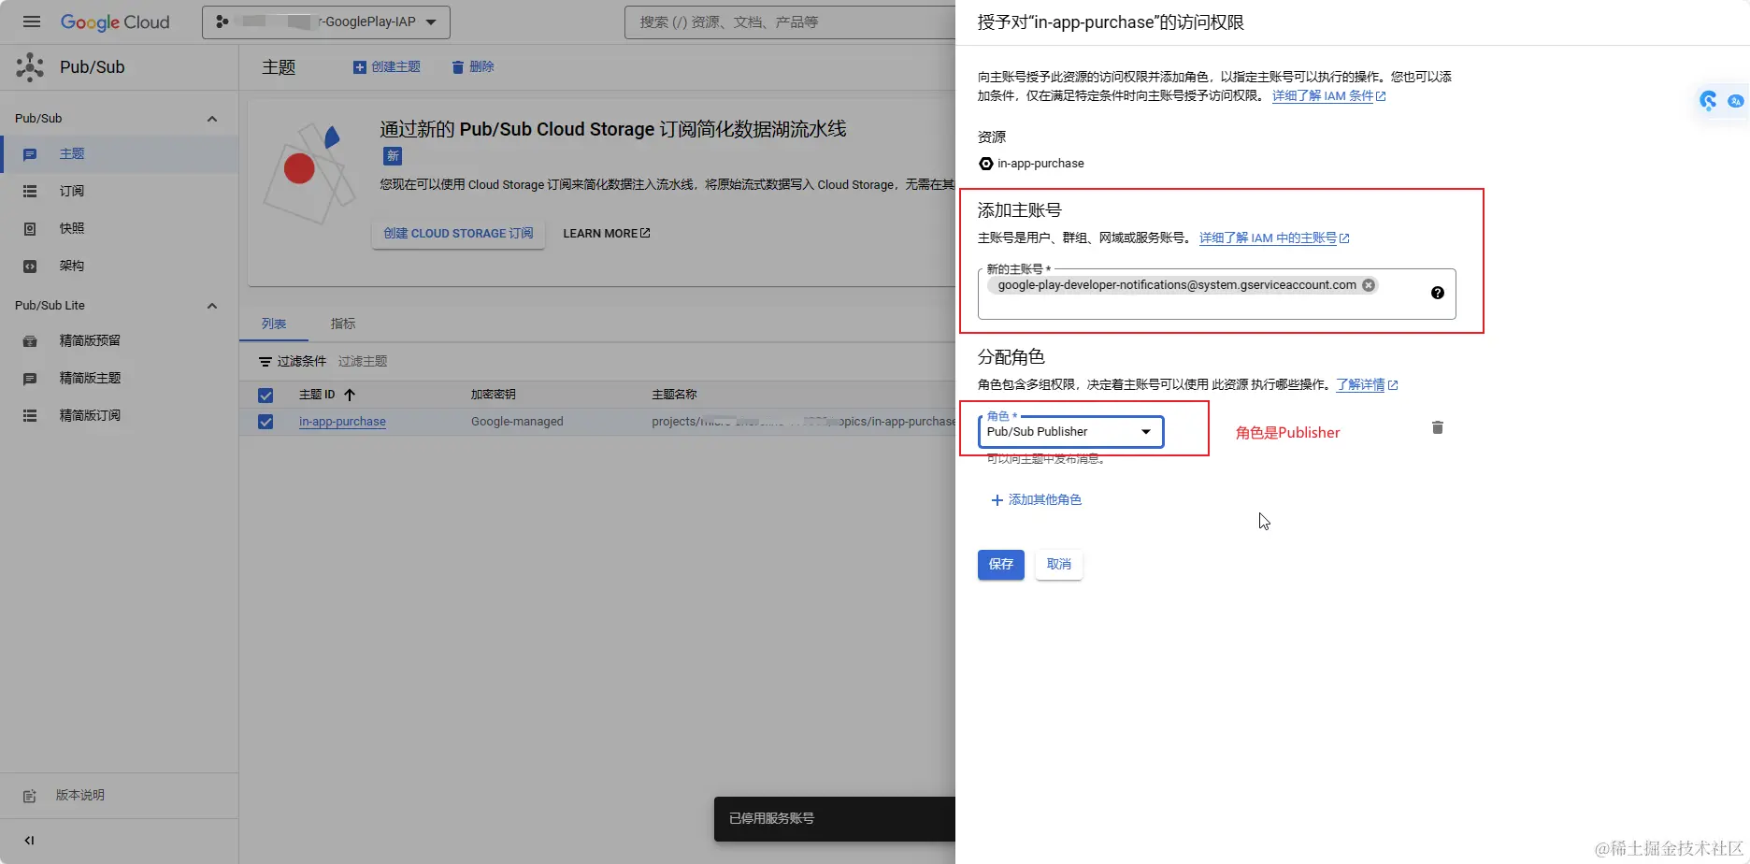The image size is (1750, 864).
Task: Click the 精简版主题 icon
Action: point(30,378)
